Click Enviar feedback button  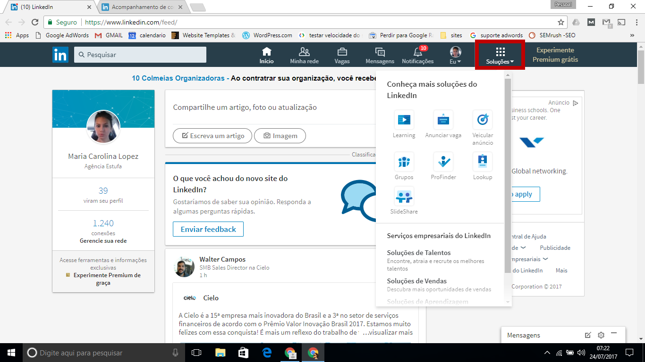coord(208,229)
